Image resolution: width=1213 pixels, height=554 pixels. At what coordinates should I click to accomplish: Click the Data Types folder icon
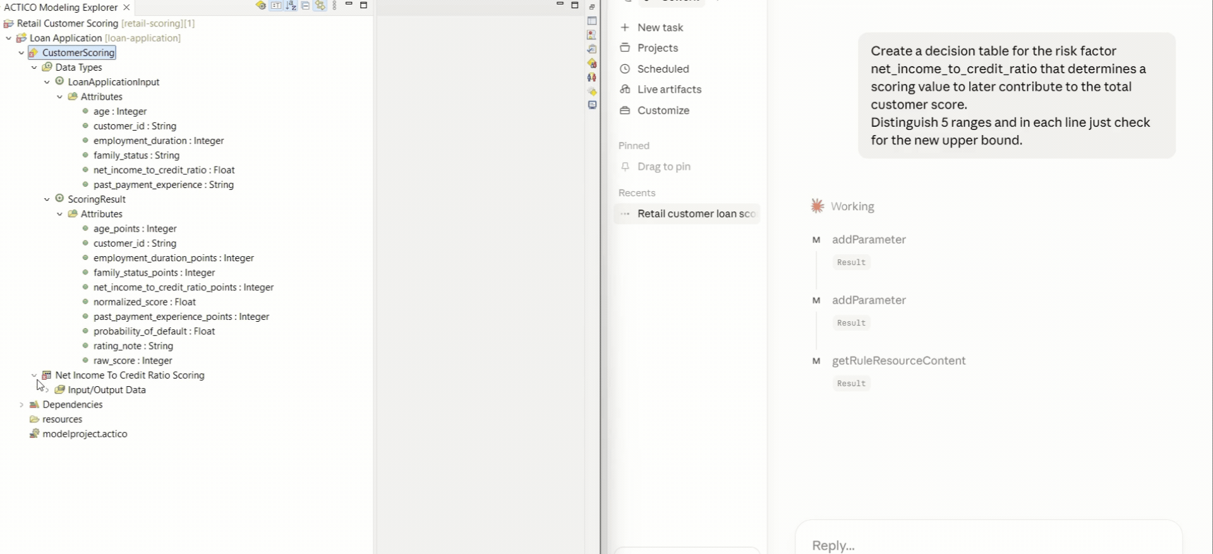point(47,67)
